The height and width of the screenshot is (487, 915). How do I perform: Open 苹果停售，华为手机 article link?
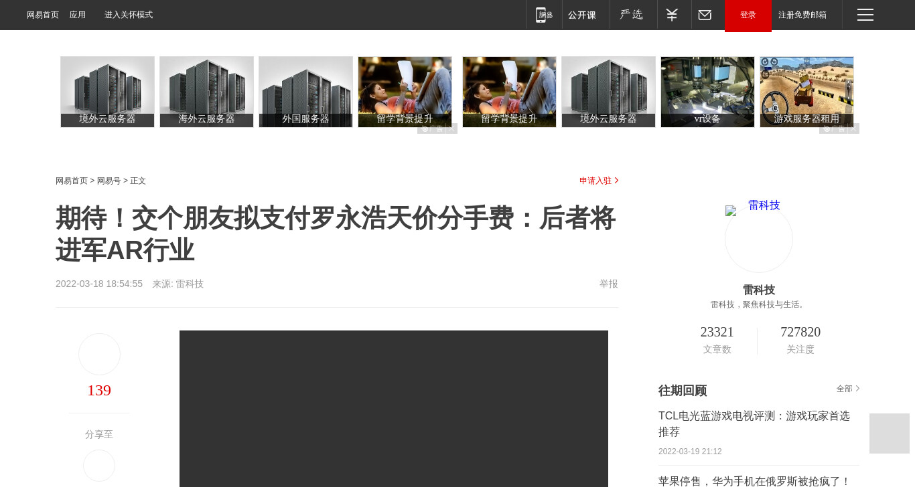(754, 481)
